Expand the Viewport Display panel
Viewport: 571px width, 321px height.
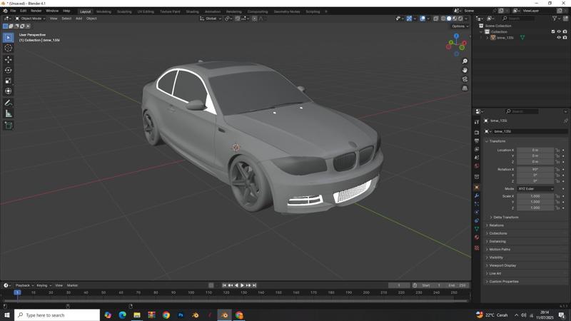pos(501,265)
